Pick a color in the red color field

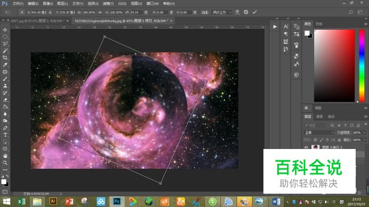(334, 66)
